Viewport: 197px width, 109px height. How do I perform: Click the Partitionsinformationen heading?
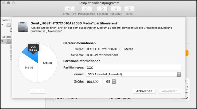pyautogui.click(x=82, y=61)
